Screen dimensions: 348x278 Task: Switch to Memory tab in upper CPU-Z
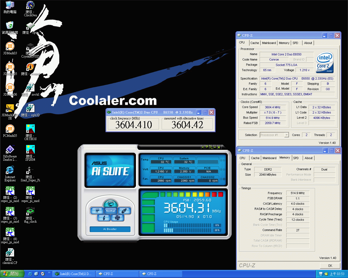[284, 43]
